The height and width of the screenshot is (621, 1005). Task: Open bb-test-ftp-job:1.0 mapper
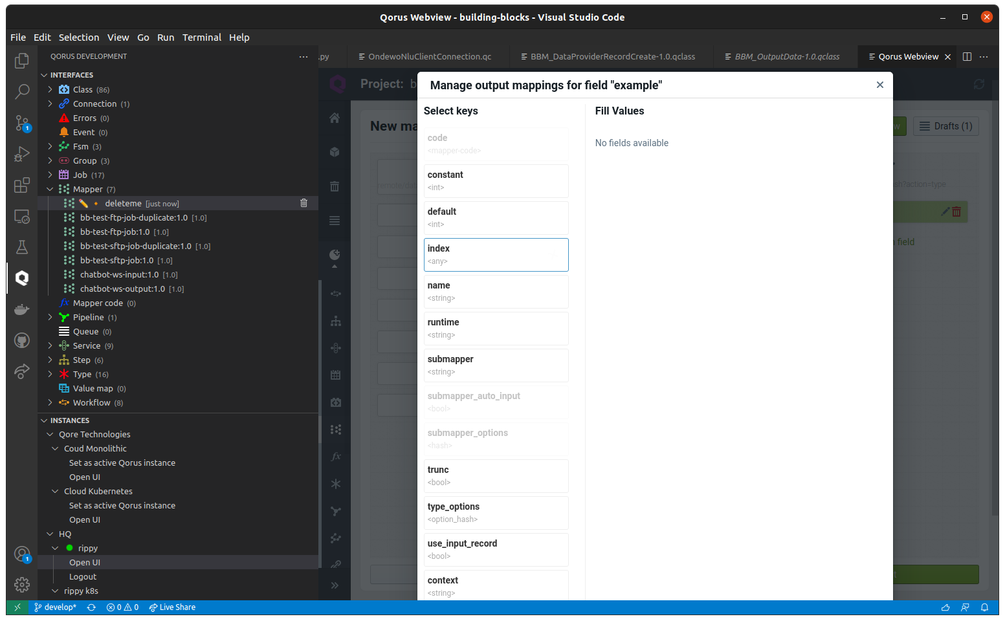(115, 232)
